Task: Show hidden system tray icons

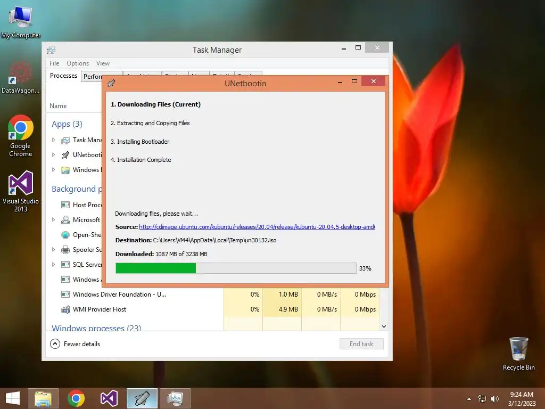Action: (469, 399)
